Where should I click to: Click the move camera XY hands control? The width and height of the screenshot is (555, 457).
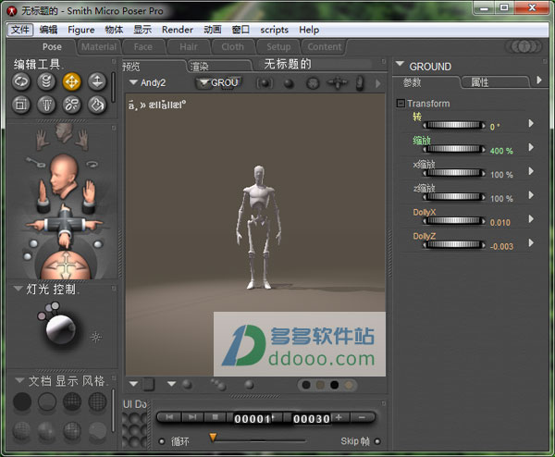click(x=64, y=225)
